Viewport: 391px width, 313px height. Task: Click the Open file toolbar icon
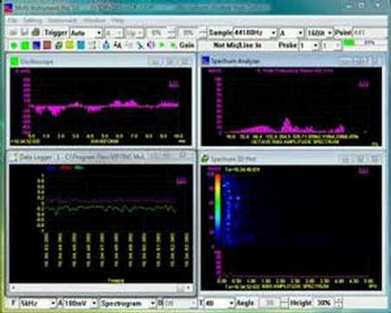[13, 32]
